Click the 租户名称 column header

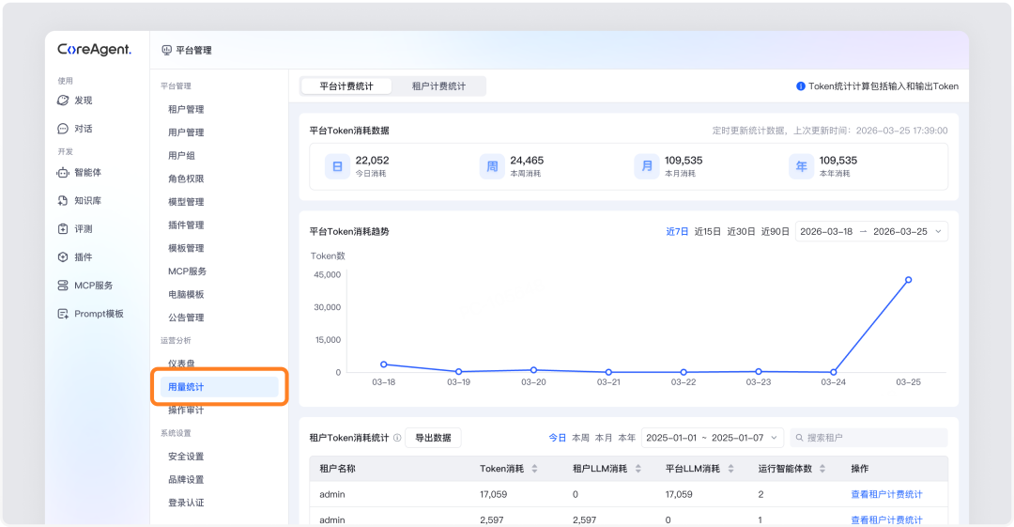(x=338, y=469)
